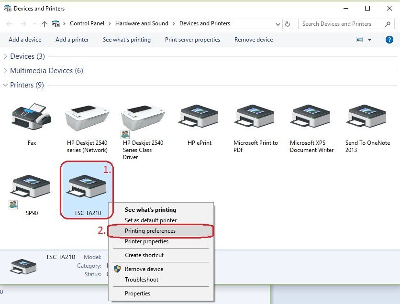Focus the Search Devices and Printers field
Viewport: 400px width, 304px height.
coord(340,24)
